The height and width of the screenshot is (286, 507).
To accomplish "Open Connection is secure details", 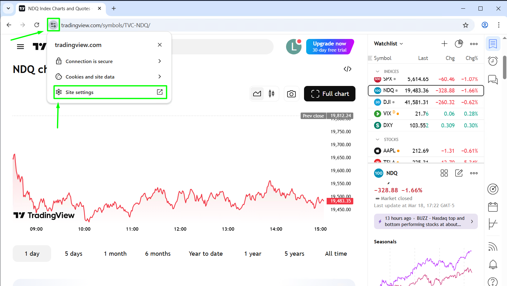I will click(109, 61).
